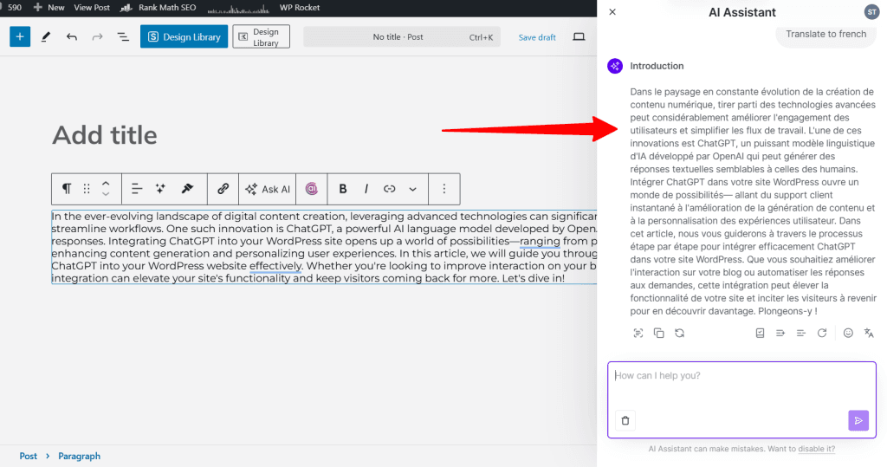Screen dimensions: 887x467
Task: Move paragraph block down
Action: coord(106,194)
